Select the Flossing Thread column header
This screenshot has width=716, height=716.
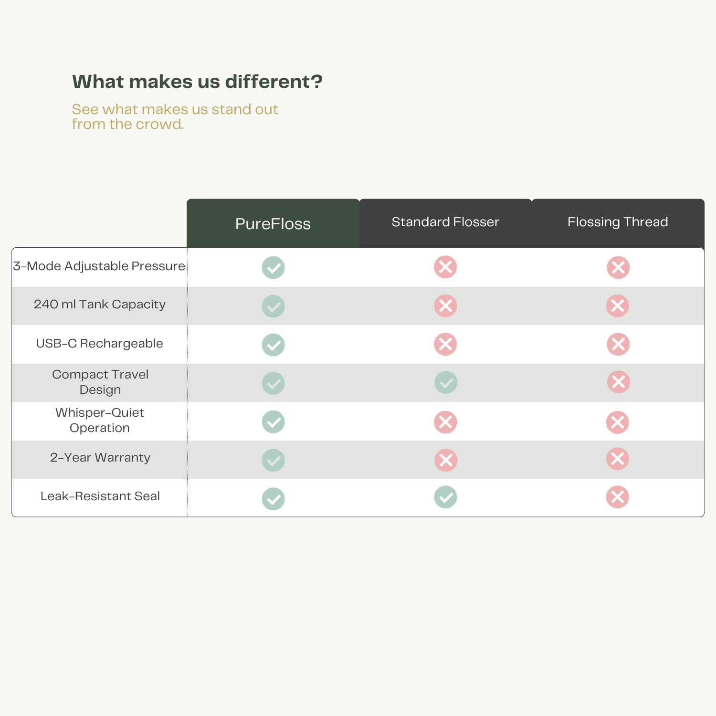618,222
